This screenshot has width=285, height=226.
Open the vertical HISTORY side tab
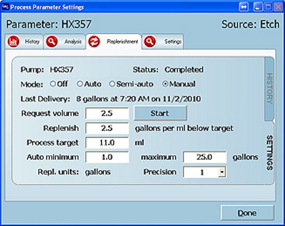[269, 88]
